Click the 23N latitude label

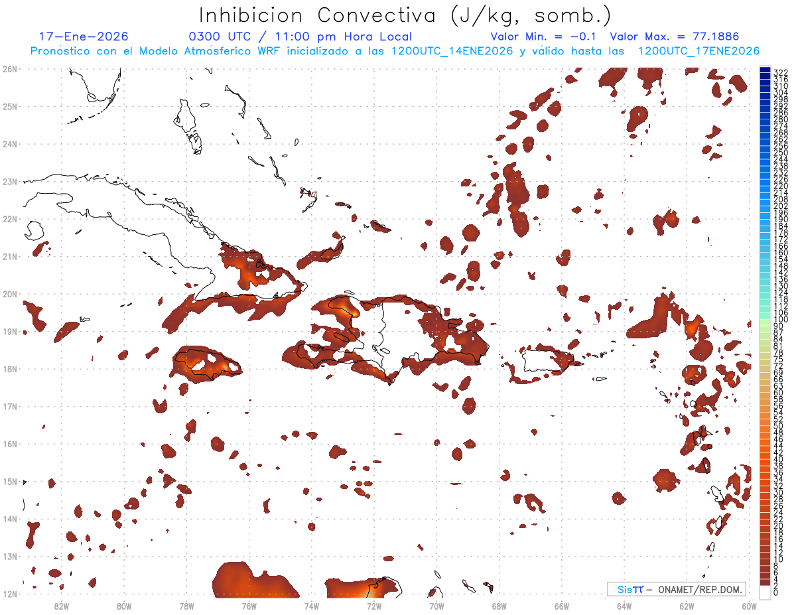[x=9, y=182]
